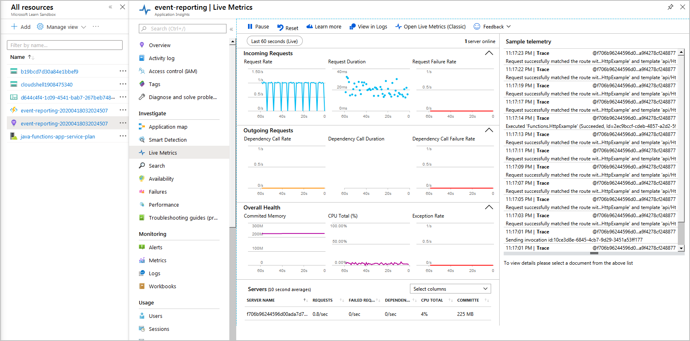Open the Select columns dropdown
This screenshot has height=341, width=690.
(451, 289)
